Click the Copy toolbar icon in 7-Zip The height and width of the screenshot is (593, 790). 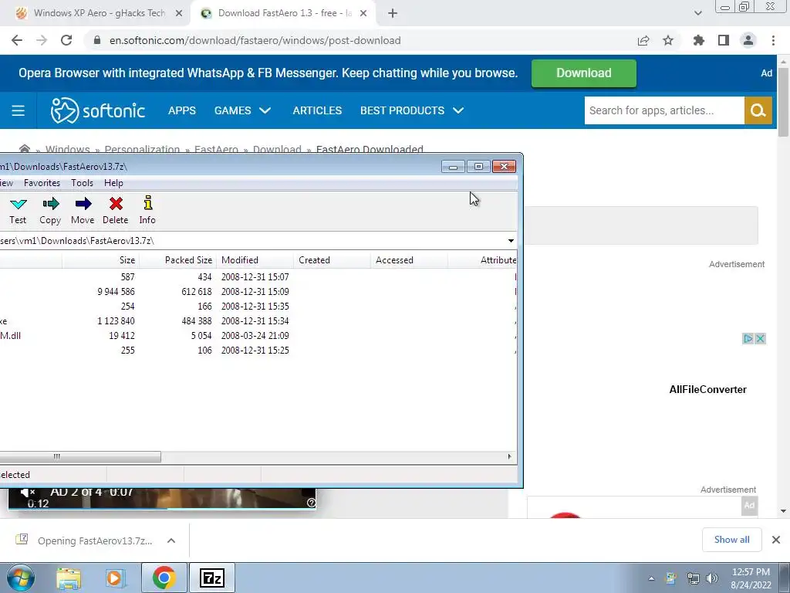[x=50, y=210]
